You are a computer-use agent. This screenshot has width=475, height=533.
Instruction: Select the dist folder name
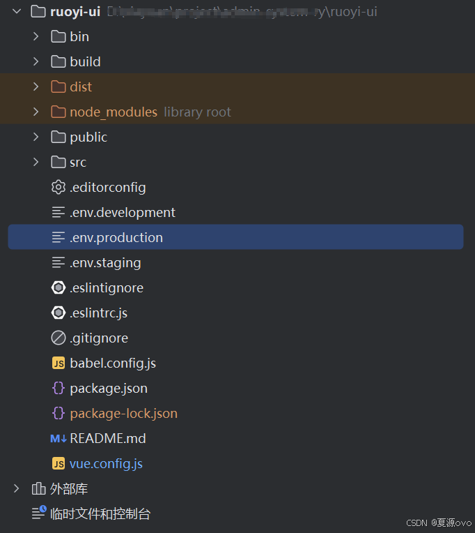81,87
